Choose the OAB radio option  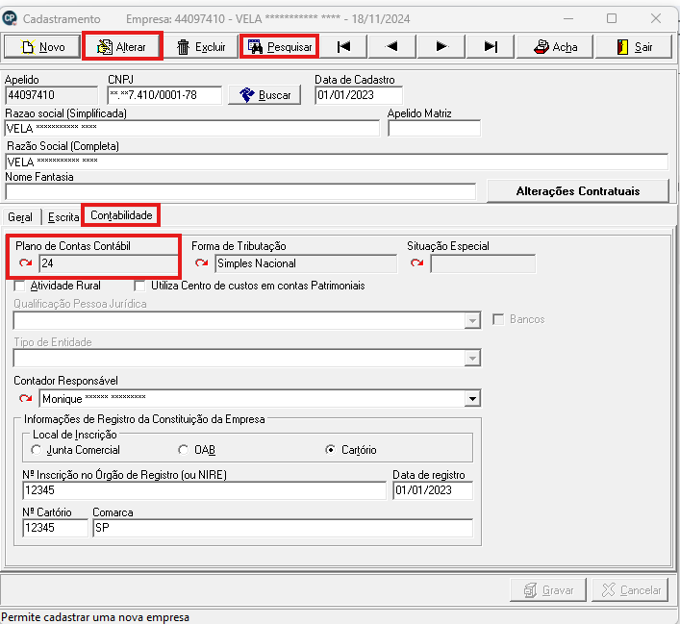click(184, 450)
